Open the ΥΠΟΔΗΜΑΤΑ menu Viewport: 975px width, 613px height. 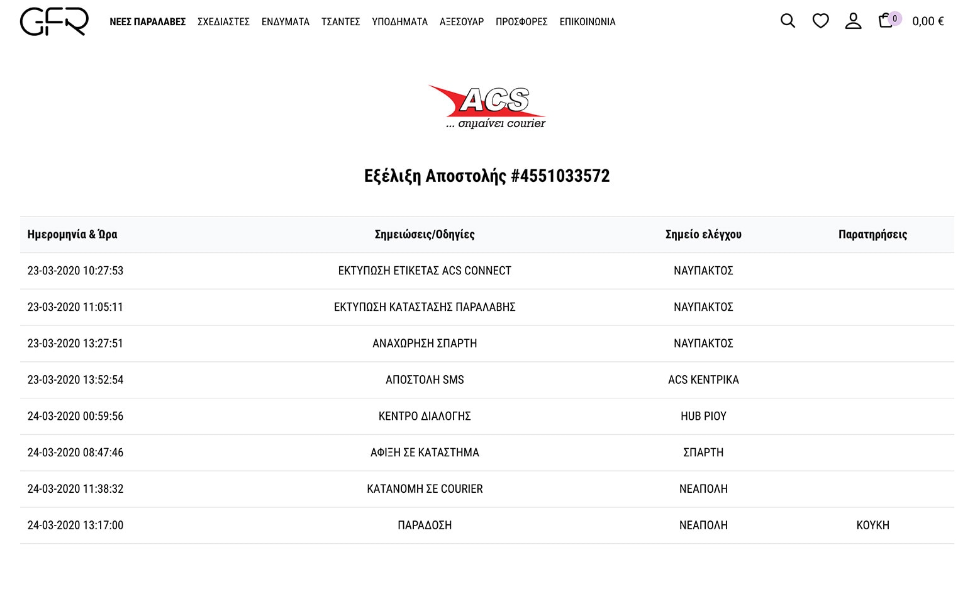coord(399,21)
